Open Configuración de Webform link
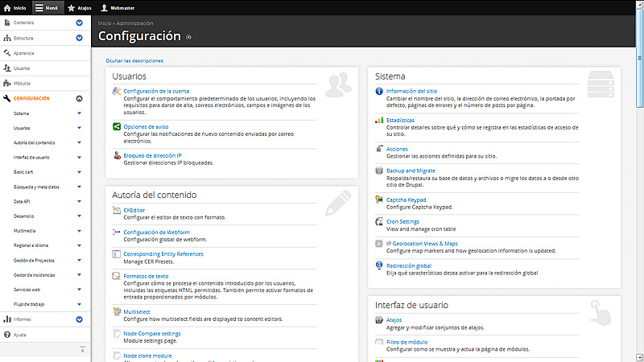 [x=156, y=232]
